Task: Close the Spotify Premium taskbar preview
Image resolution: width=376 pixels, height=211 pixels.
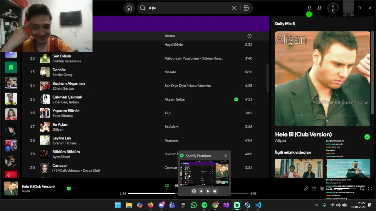Action: click(x=226, y=156)
